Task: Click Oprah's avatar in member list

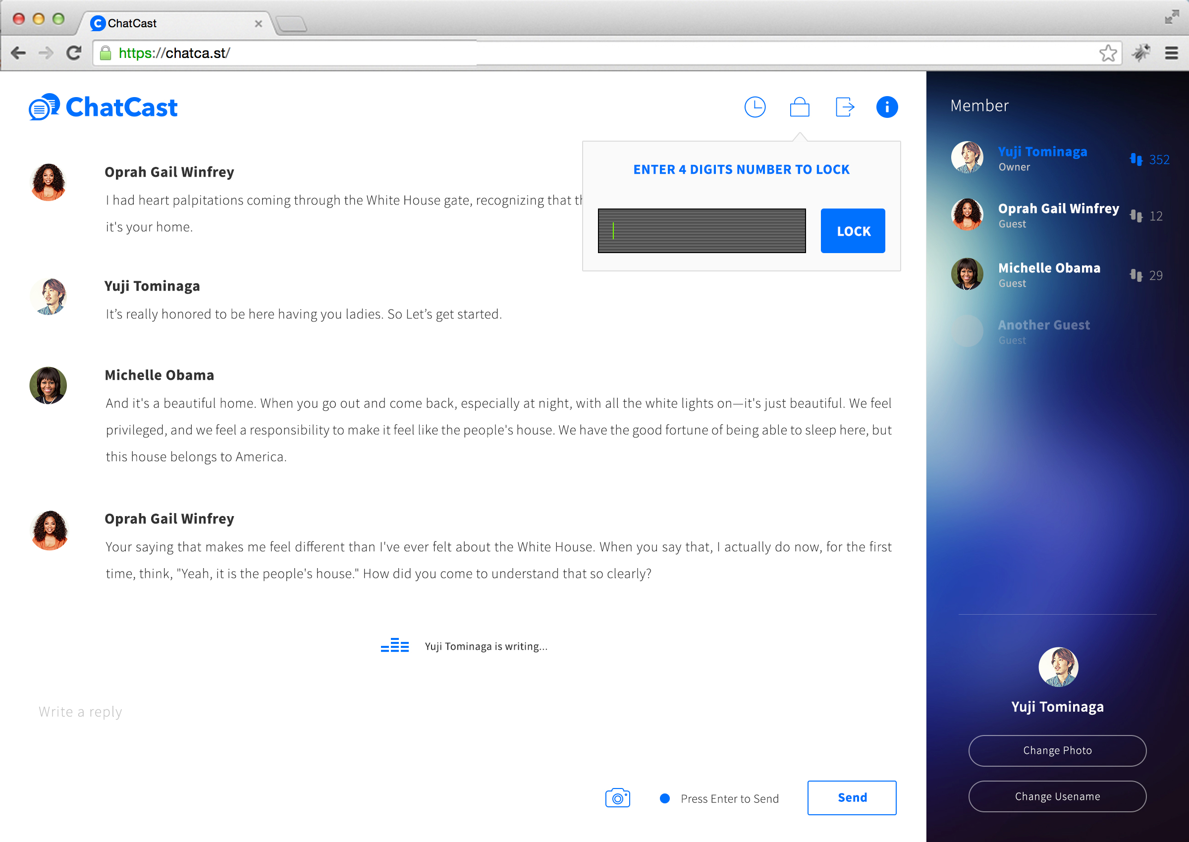Action: [x=967, y=214]
